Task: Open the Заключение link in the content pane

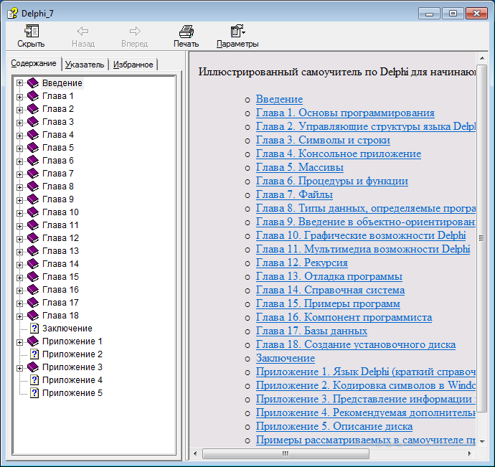Action: [x=286, y=358]
